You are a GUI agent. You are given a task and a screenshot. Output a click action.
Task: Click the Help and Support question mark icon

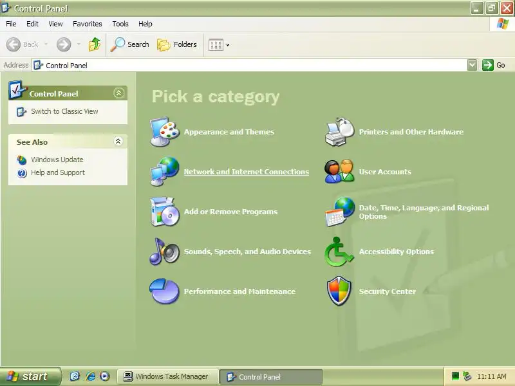(x=22, y=172)
